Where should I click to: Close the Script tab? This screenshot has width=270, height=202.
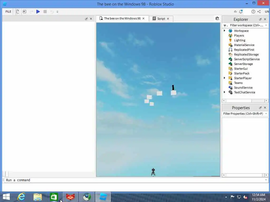tap(168, 19)
